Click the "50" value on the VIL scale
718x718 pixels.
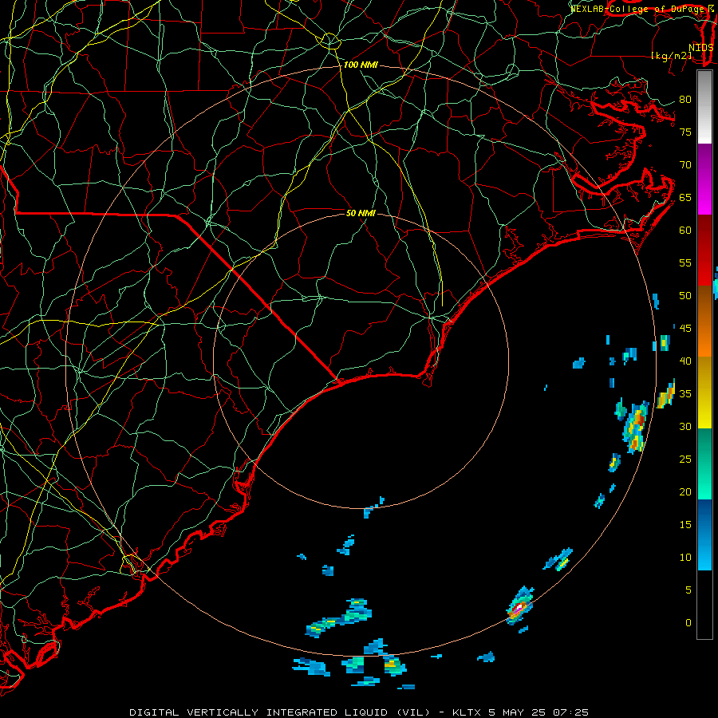tap(685, 296)
